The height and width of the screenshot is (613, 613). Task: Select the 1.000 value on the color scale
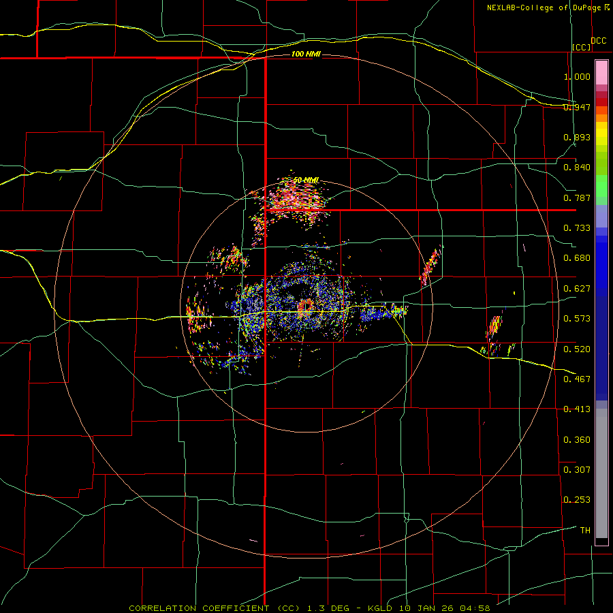(577, 76)
